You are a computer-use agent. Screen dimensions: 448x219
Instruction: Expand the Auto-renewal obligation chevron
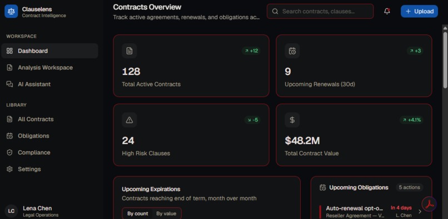coord(420,212)
